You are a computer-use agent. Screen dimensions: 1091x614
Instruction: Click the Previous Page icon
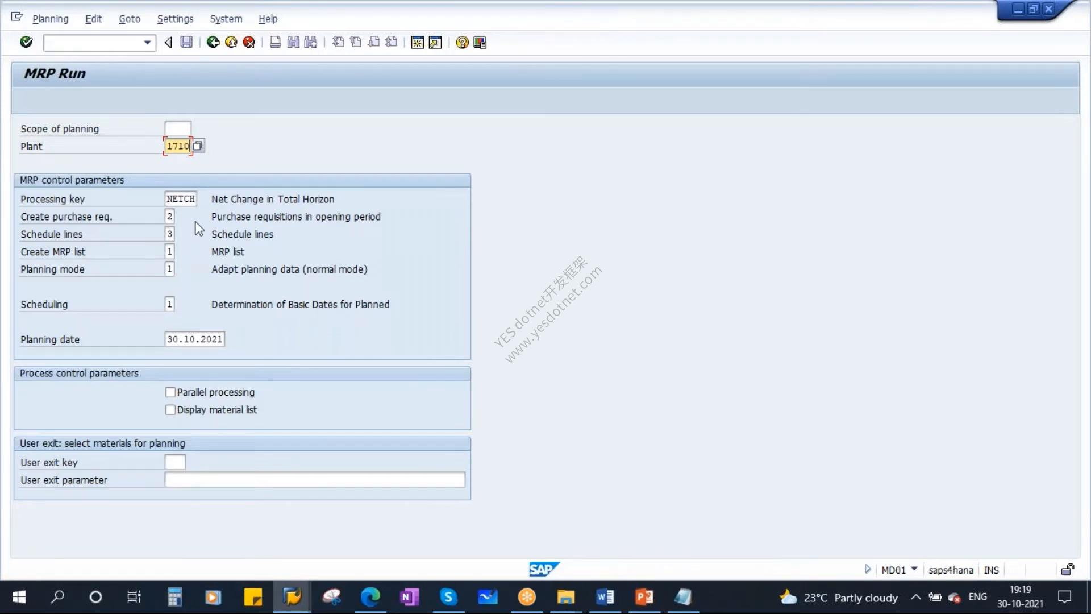[x=356, y=42]
